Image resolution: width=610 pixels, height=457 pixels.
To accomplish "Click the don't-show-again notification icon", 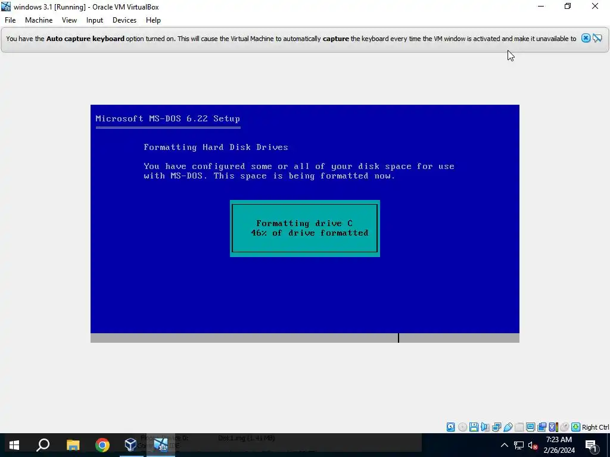I will 597,38.
